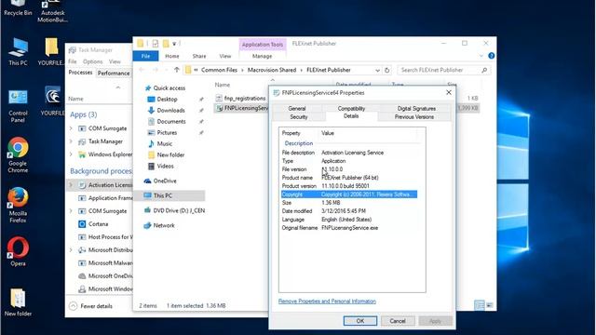Open the View ribbon tab in Explorer
596x335 pixels.
pos(225,56)
